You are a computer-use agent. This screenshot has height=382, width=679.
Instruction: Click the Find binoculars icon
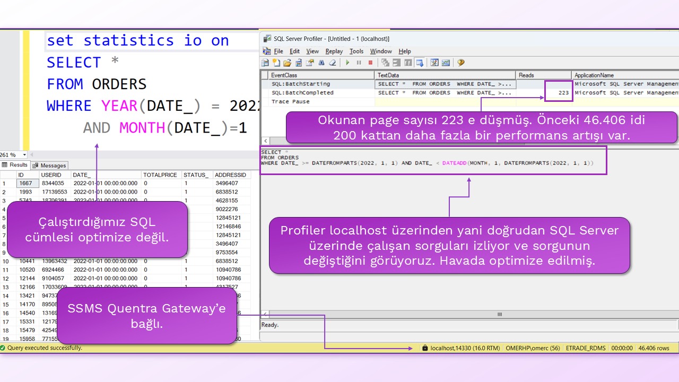[x=321, y=63]
